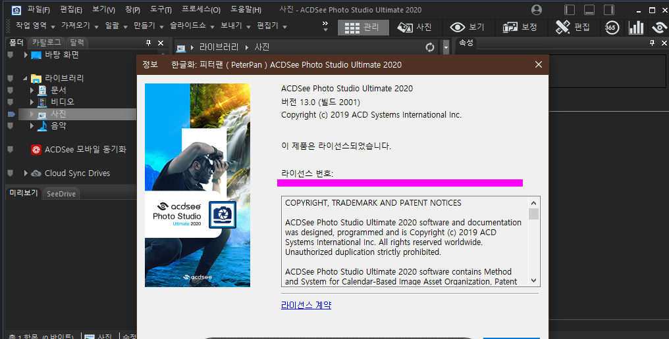Open the 슬라이드쇼 dropdown

(x=192, y=26)
